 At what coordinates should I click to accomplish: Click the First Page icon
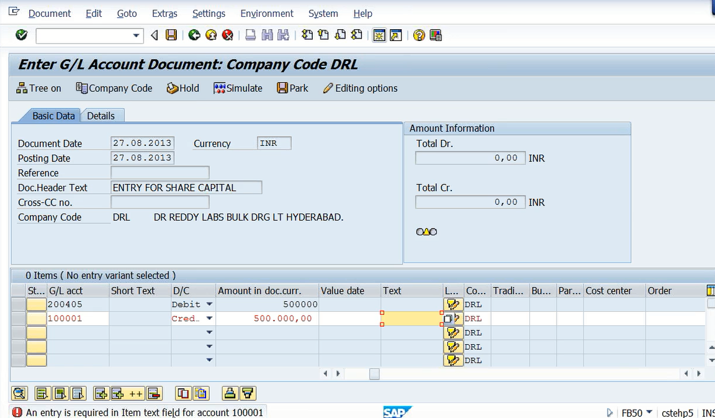coord(307,35)
